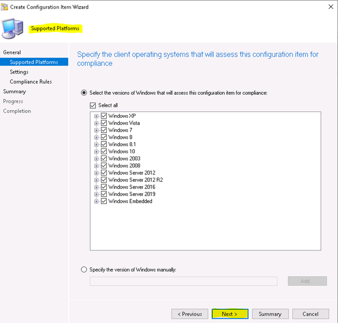This screenshot has height=323, width=338.
Task: Select the Windows versions radio button
Action: [84, 93]
